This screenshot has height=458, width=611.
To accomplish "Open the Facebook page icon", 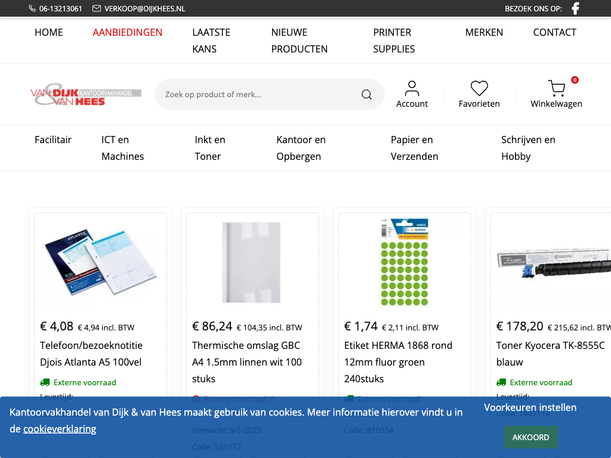I will click(x=575, y=8).
